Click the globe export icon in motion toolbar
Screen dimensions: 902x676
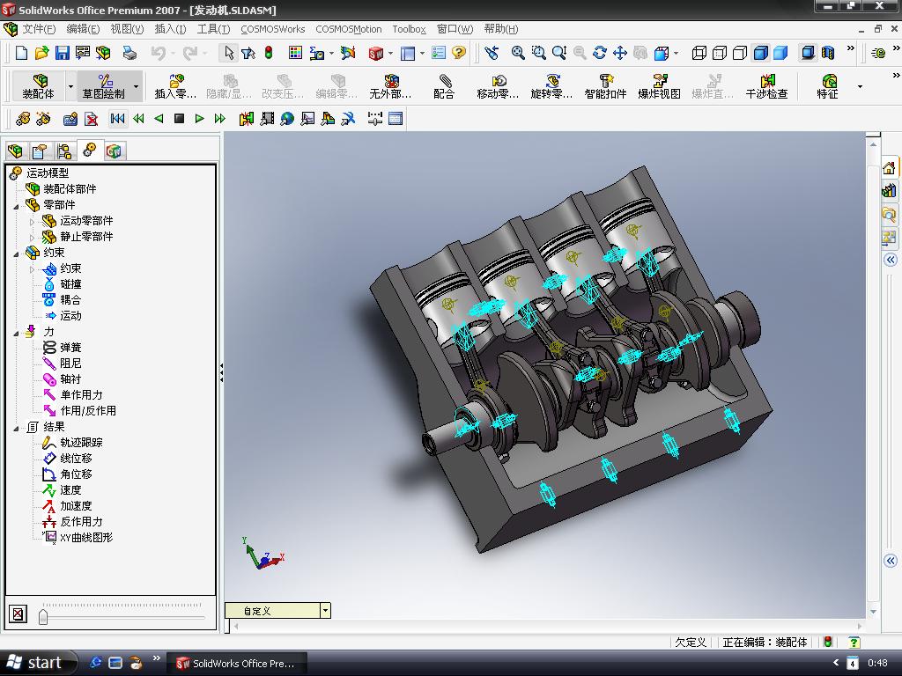click(x=287, y=119)
